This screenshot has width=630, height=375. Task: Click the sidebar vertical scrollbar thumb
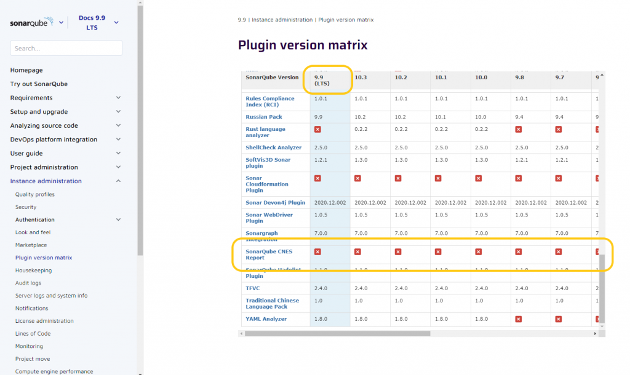pos(140,130)
